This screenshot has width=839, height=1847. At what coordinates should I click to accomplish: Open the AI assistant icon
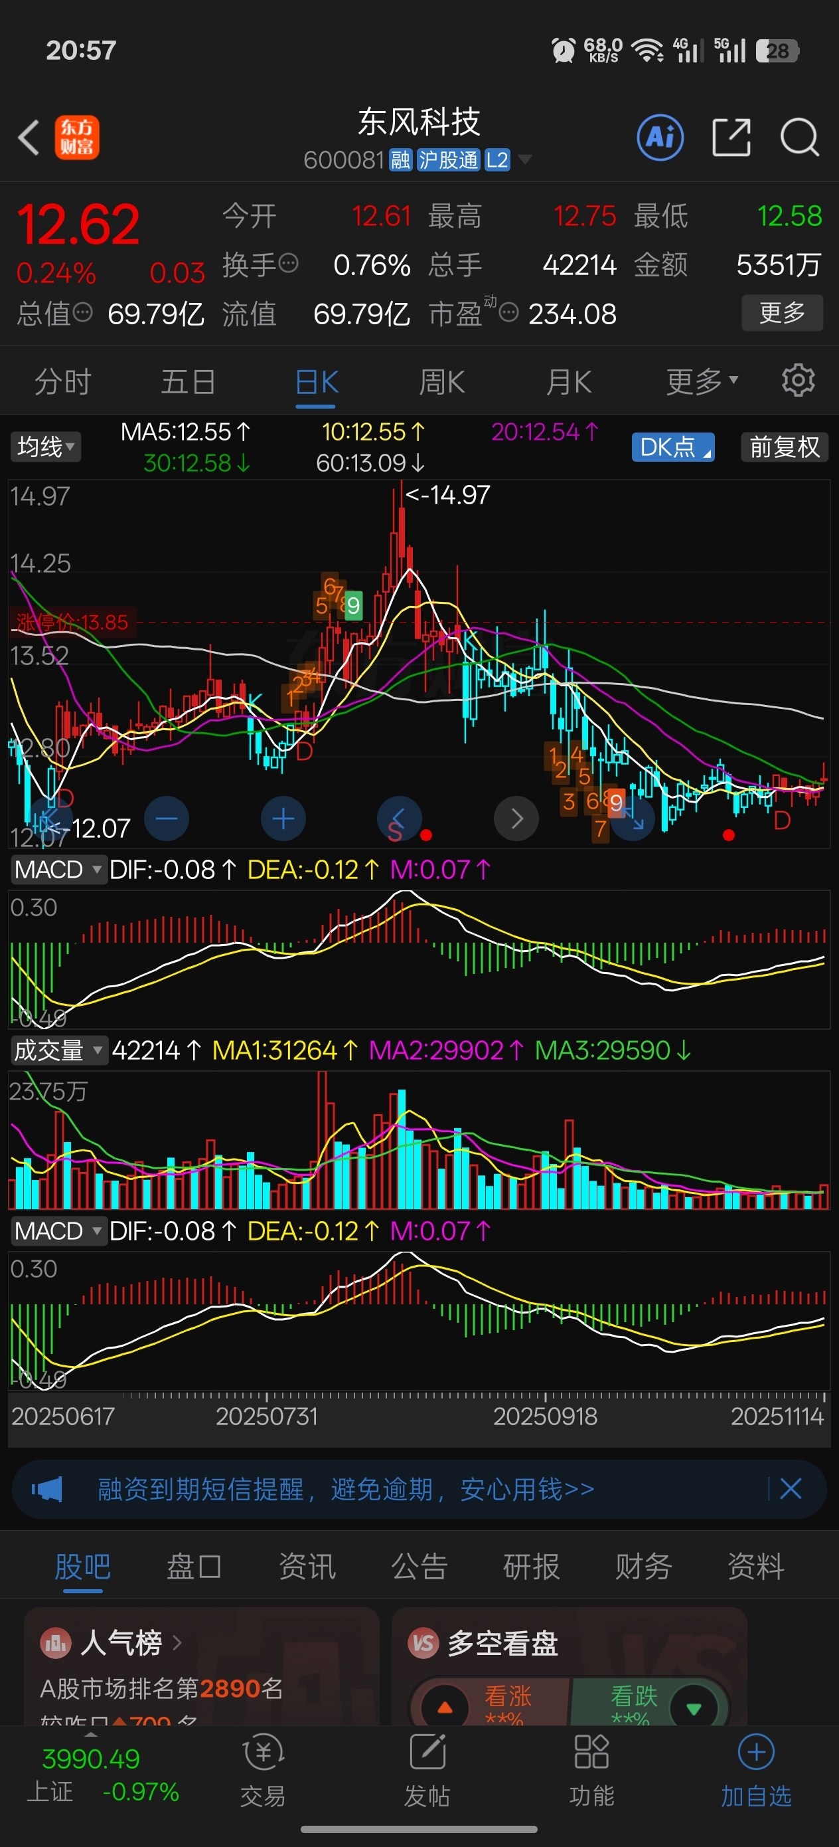pyautogui.click(x=660, y=137)
